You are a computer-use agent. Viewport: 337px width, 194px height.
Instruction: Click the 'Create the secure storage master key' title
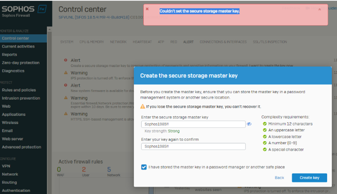point(189,76)
